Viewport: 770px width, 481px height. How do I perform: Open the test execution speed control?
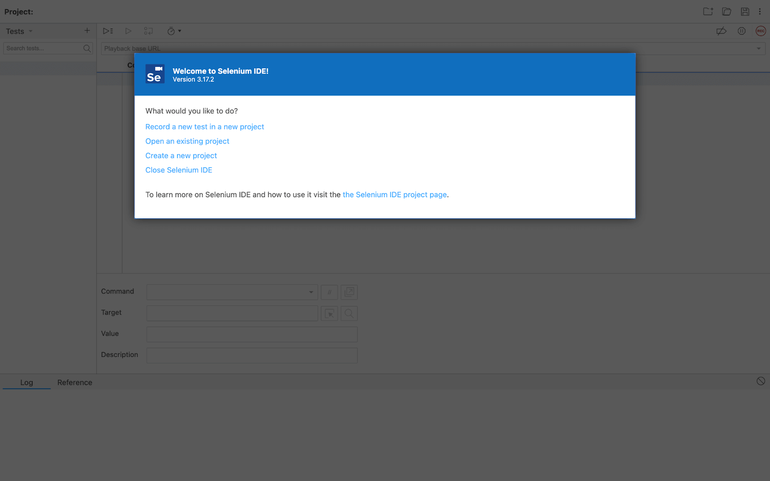(174, 31)
